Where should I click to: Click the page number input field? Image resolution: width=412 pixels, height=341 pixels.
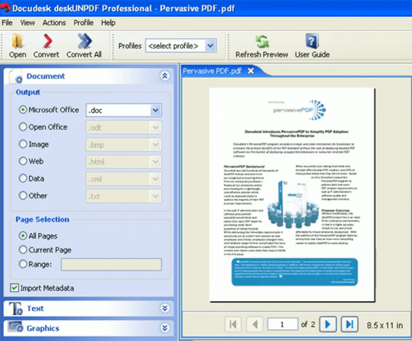click(x=282, y=324)
